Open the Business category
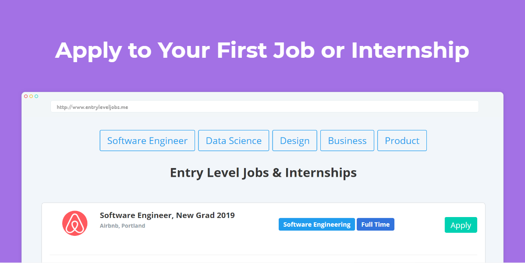Viewport: 525px width, 263px height. (347, 140)
